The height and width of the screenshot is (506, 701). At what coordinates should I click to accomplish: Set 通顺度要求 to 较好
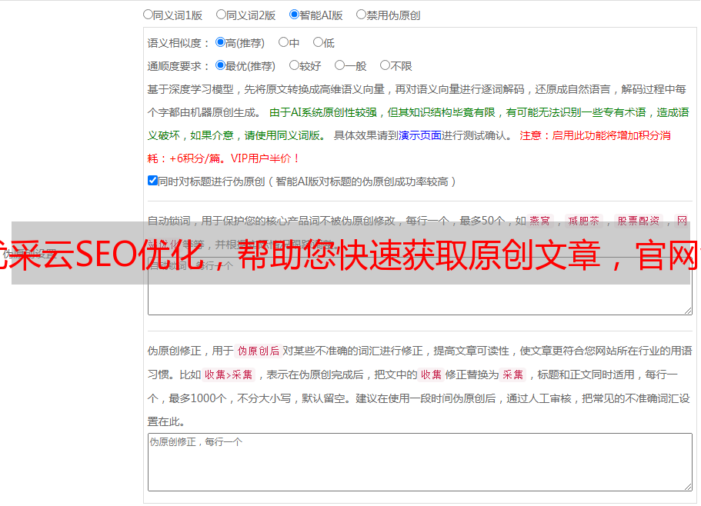pos(294,65)
